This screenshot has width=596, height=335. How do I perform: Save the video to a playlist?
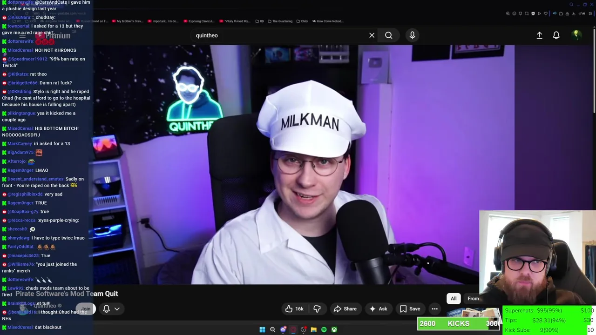coord(410,309)
